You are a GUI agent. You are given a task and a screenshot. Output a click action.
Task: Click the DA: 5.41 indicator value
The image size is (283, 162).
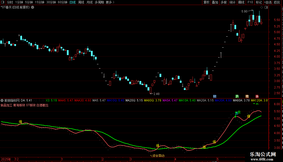click(26, 100)
